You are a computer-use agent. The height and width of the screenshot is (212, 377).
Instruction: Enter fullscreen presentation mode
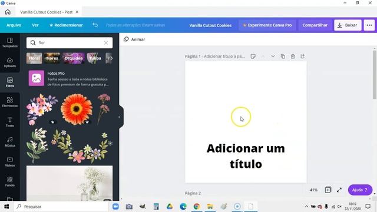339,190
